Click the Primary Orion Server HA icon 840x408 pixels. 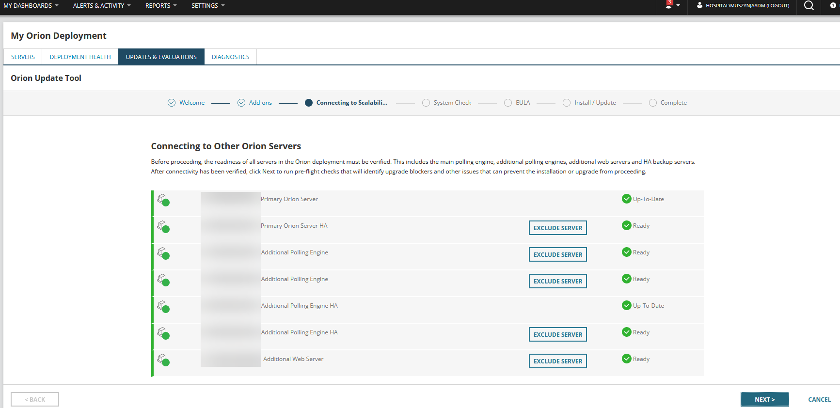pos(163,227)
